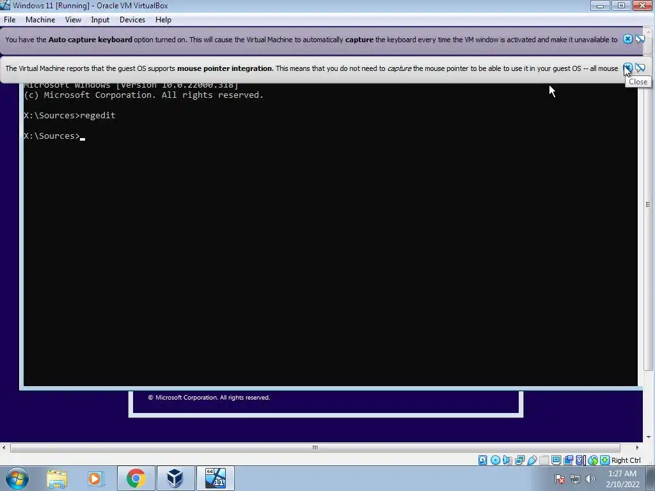Click the horizontal scrollbar left arrow
The width and height of the screenshot is (655, 491).
point(4,448)
